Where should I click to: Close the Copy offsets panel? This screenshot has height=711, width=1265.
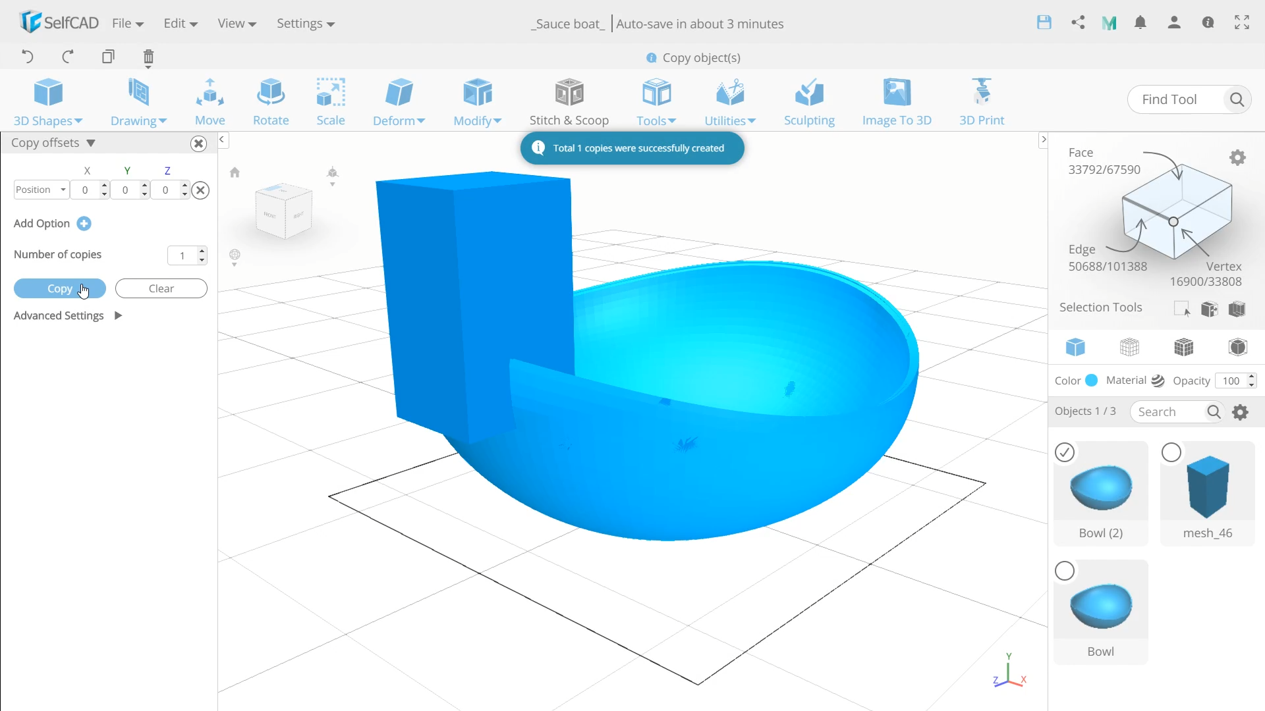coord(198,144)
